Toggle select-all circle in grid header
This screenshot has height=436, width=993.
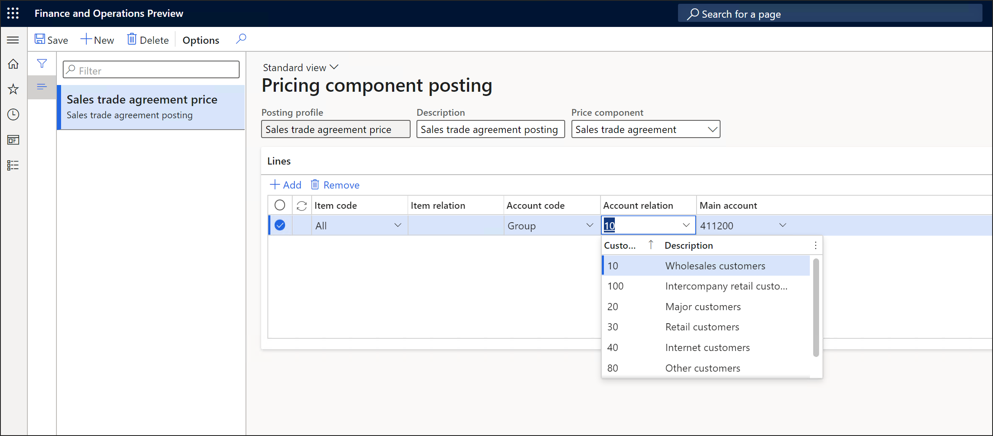[x=280, y=205]
